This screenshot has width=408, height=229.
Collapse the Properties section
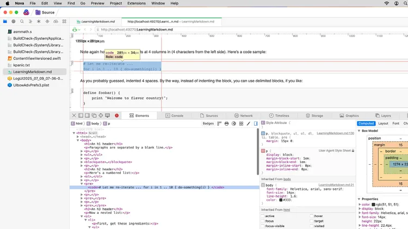[x=359, y=199]
